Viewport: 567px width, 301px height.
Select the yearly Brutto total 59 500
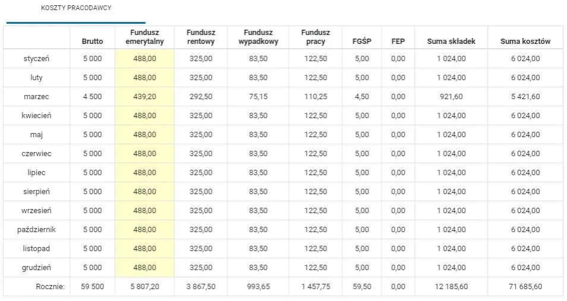click(92, 287)
